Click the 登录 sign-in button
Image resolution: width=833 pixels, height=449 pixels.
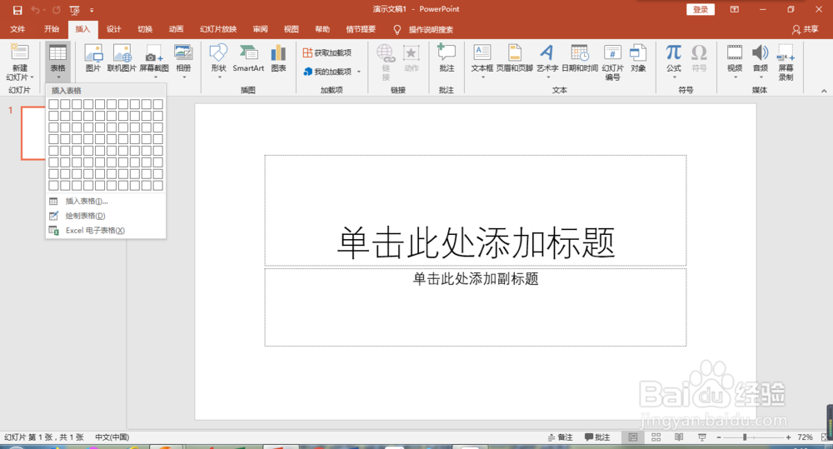[701, 9]
